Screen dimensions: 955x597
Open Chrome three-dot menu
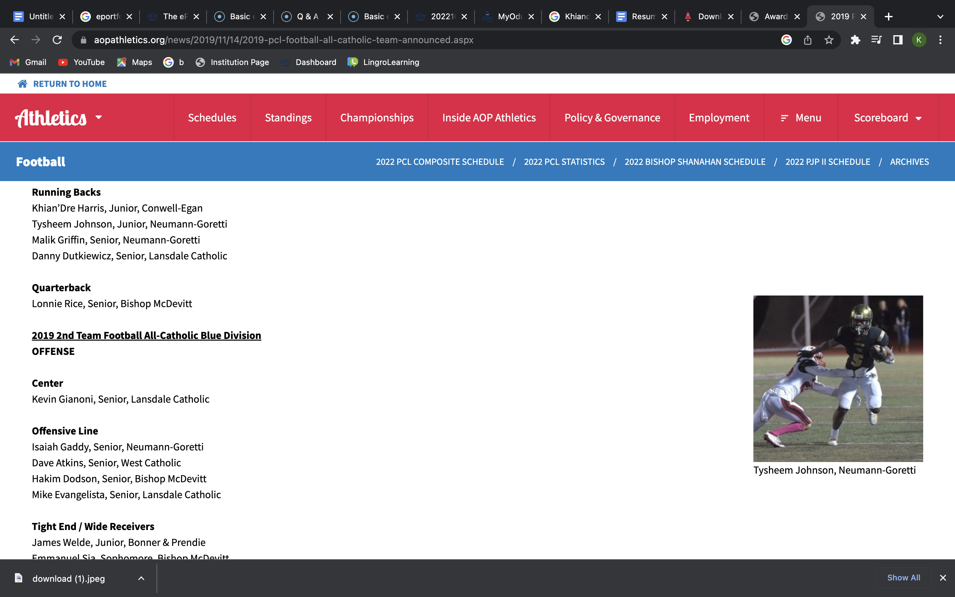tap(940, 40)
